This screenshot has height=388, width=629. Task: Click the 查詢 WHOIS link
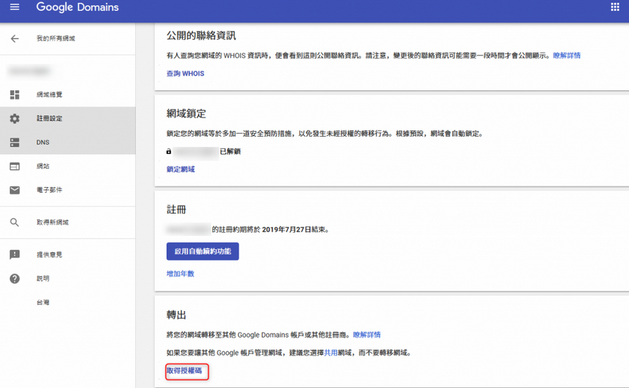pyautogui.click(x=185, y=74)
